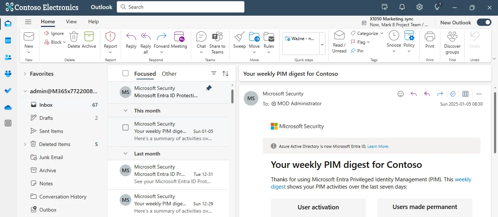Click the Share to Teams icon
The height and width of the screenshot is (217, 498).
point(217,38)
